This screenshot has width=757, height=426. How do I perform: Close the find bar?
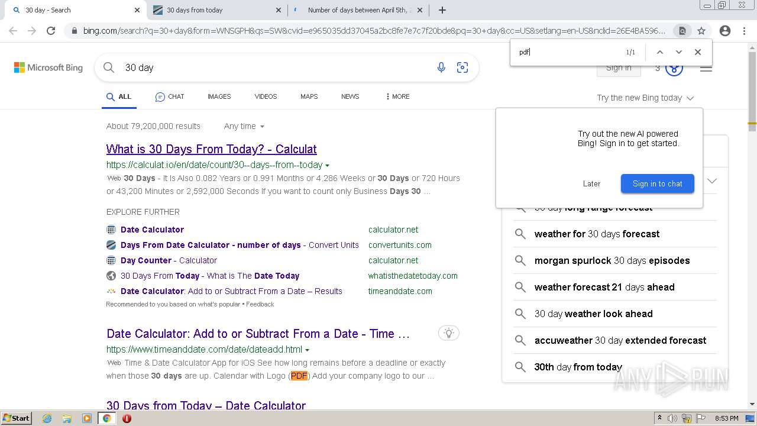pyautogui.click(x=698, y=52)
